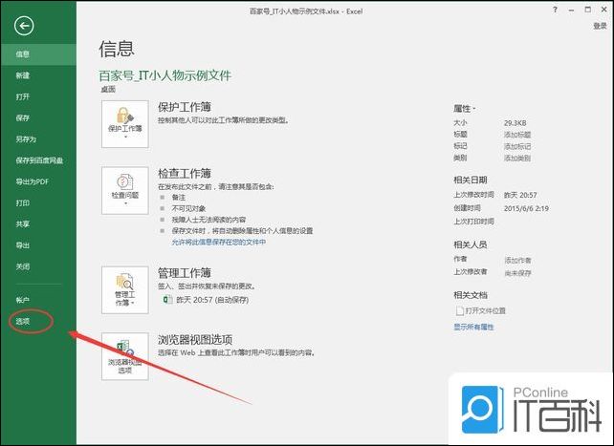Image resolution: width=614 pixels, height=446 pixels.
Task: Click the last modified value 昨天 20:57
Action: click(520, 195)
